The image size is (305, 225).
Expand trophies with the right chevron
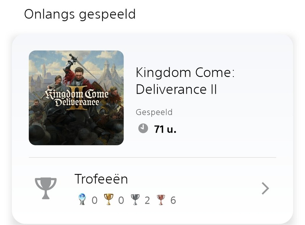coord(265,188)
